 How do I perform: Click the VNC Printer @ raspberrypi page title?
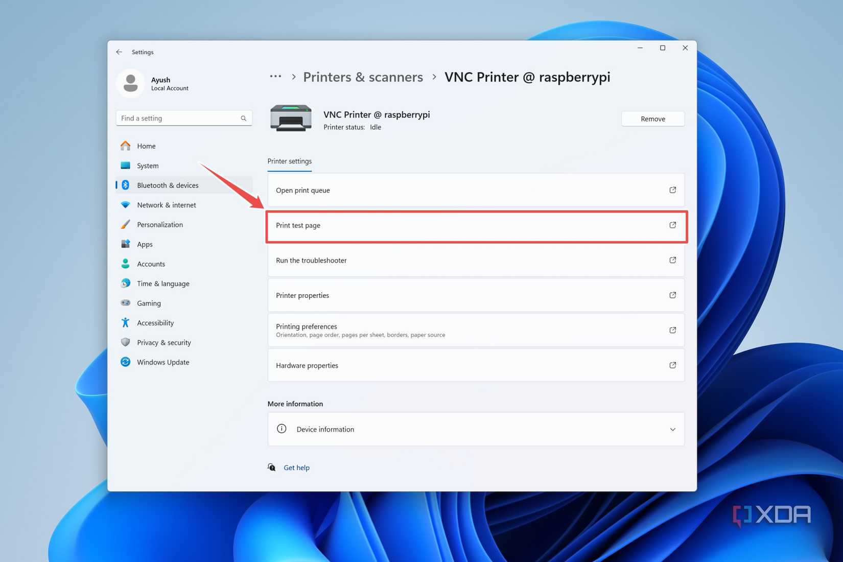tap(527, 77)
